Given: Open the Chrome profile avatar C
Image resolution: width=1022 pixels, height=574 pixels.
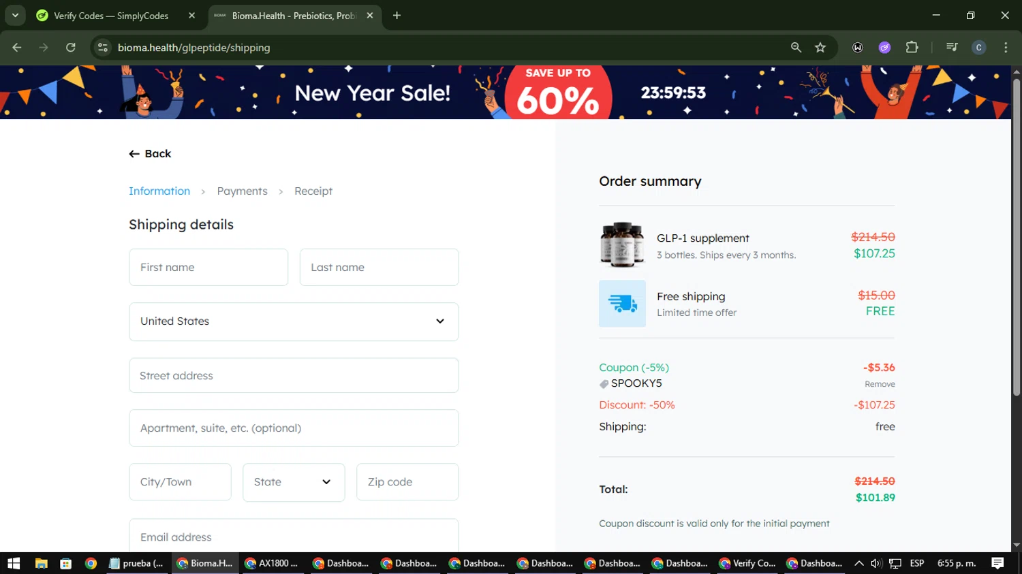Looking at the screenshot, I should 978,48.
